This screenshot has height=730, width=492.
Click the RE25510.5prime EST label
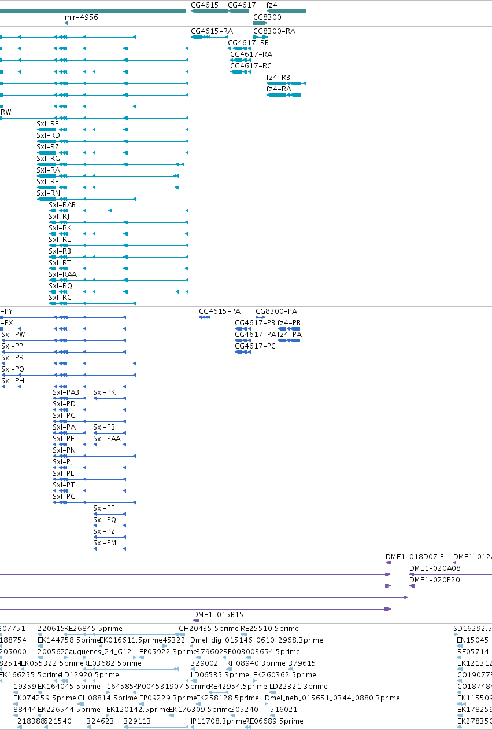[x=269, y=629]
